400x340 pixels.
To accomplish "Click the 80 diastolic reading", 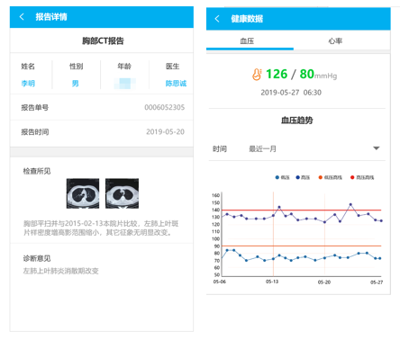I will click(x=307, y=74).
